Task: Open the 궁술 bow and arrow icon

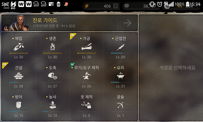Action: tap(120, 105)
